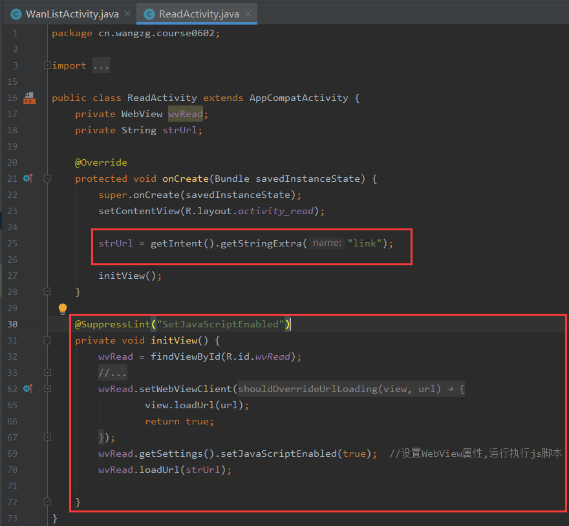Collapse the initView method fold
The image size is (569, 526).
47,340
